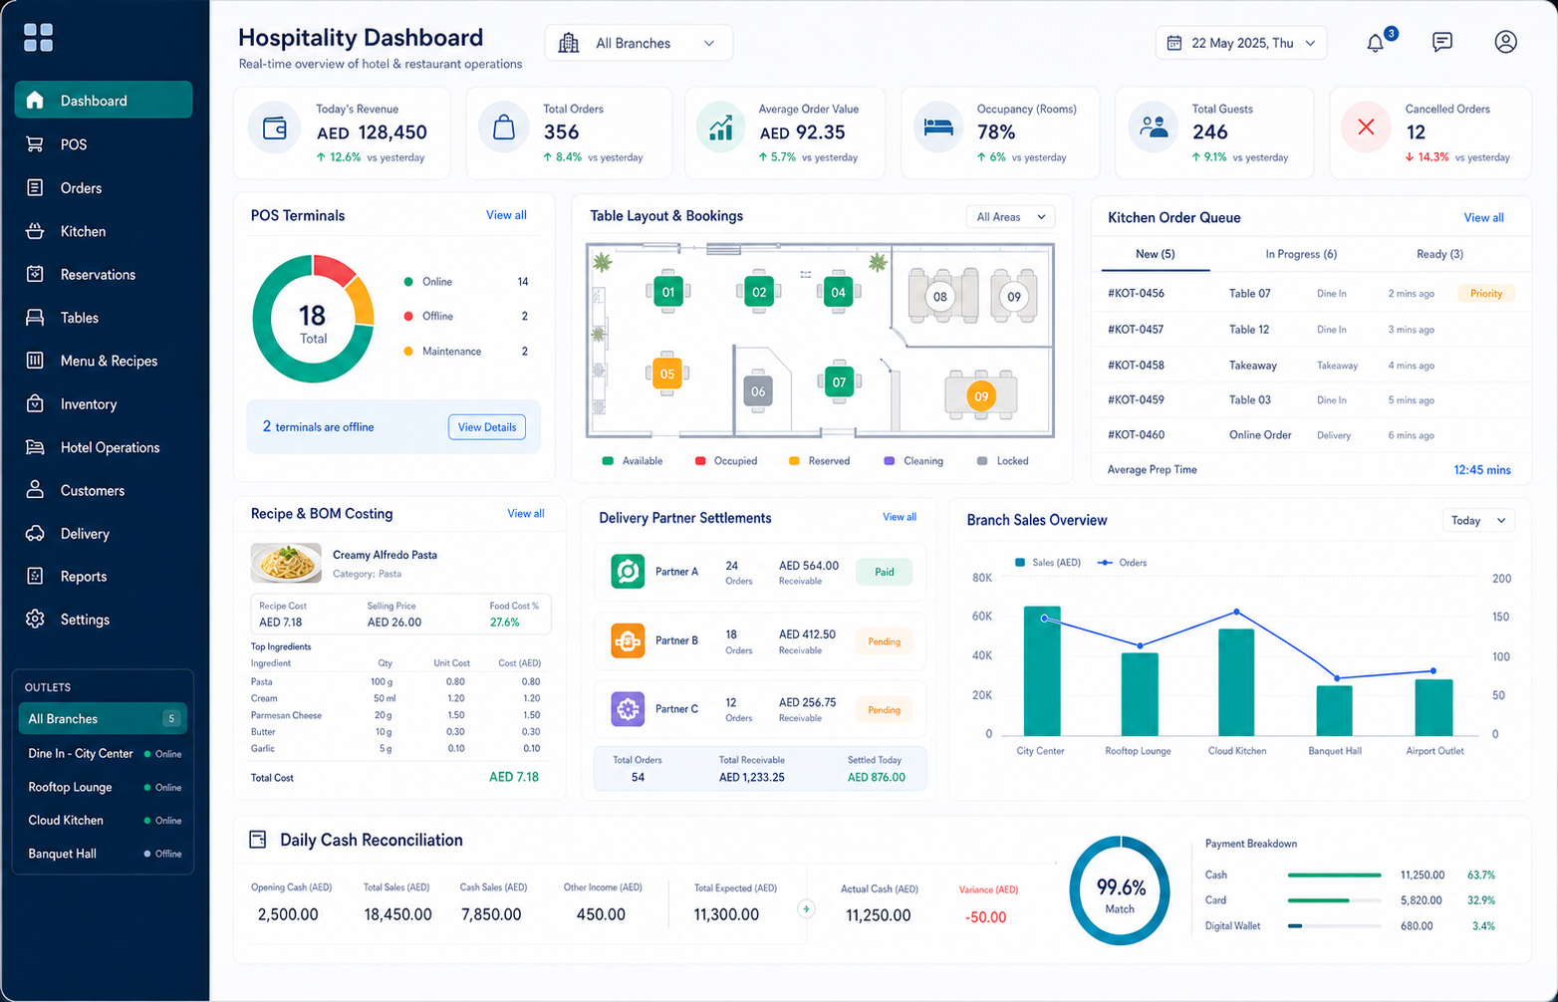Select Banquet Hall outlet

[x=103, y=854]
